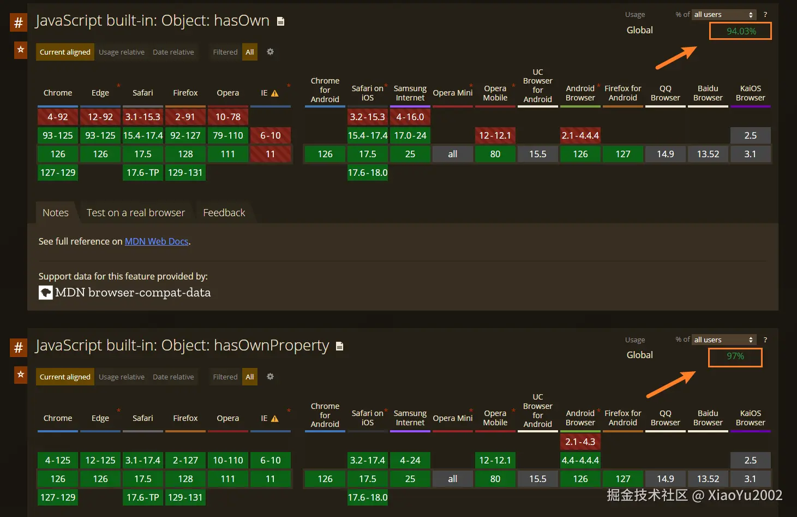Select Usage relative view in hasOwnProperty table
The image size is (797, 517).
tap(122, 377)
